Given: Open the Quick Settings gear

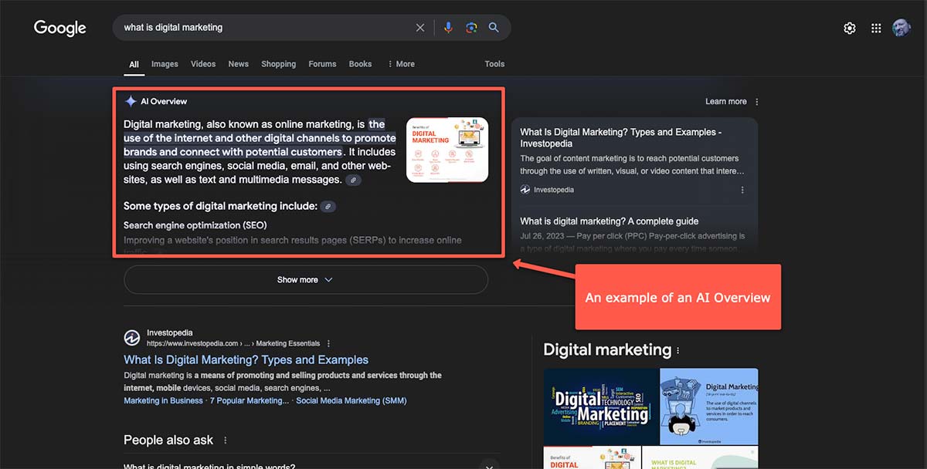Looking at the screenshot, I should 850,28.
